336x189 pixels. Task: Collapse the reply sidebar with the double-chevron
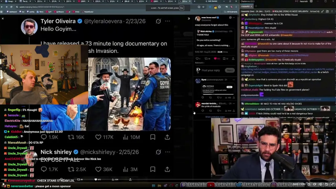pos(189,18)
